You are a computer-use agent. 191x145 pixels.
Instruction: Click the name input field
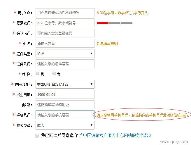pos(65,44)
